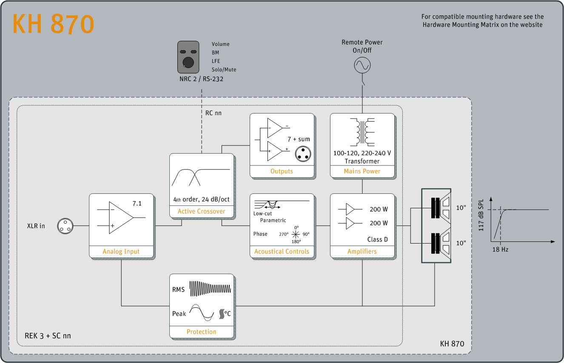Screen dimensions: 564x363
Task: Select the Protection block label
Action: coord(202,332)
